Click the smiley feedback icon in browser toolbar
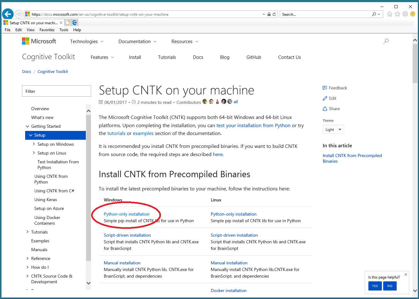Viewport: 419px width, 299px height. [x=413, y=14]
